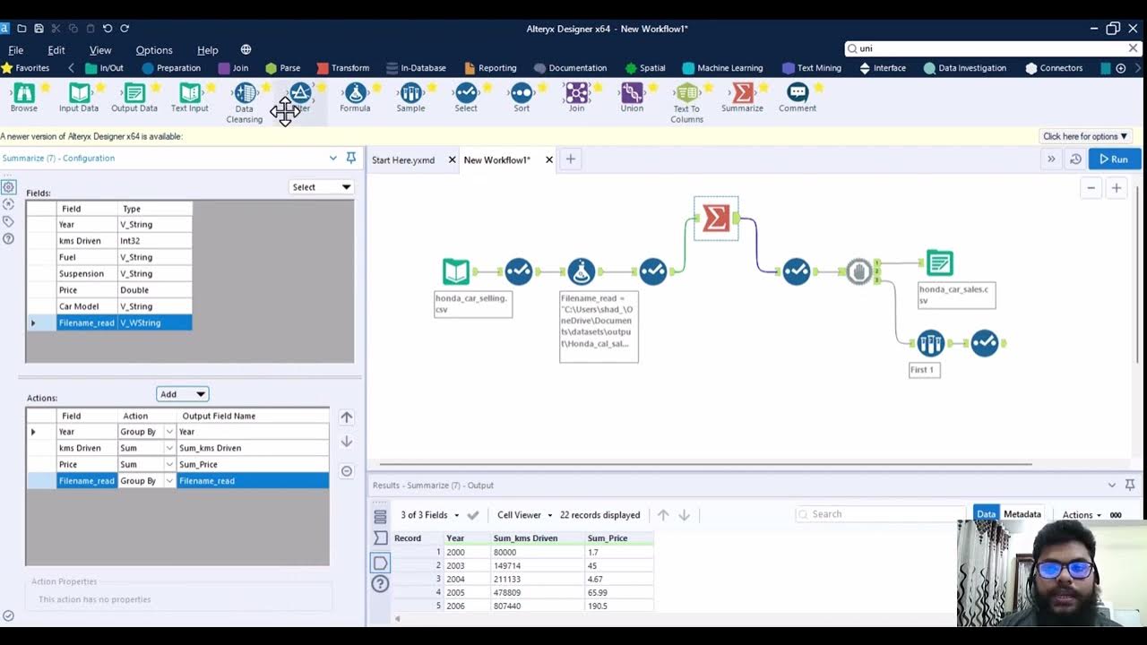Image resolution: width=1147 pixels, height=645 pixels.
Task: Select the Join tool in the palette
Action: click(x=576, y=98)
